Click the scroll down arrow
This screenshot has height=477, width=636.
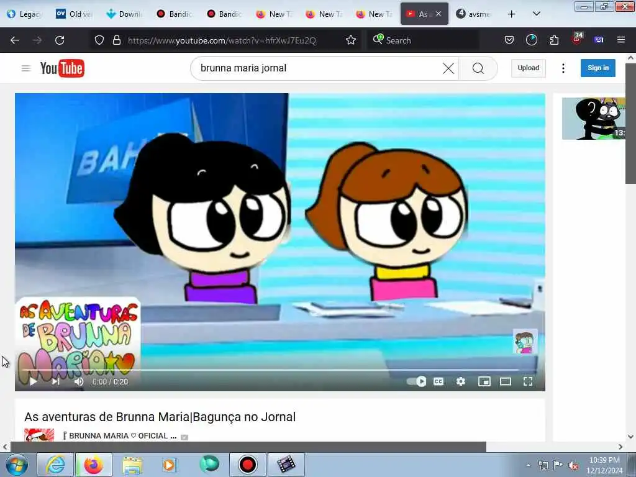point(630,437)
